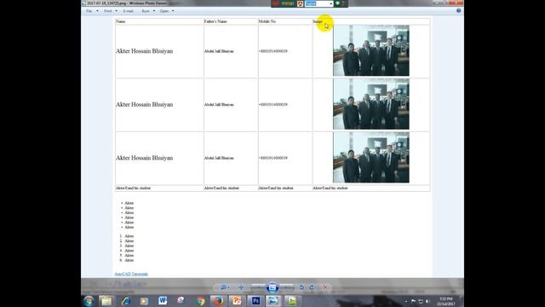Open the volume control in tray
The height and width of the screenshot is (307, 545).
tap(427, 301)
